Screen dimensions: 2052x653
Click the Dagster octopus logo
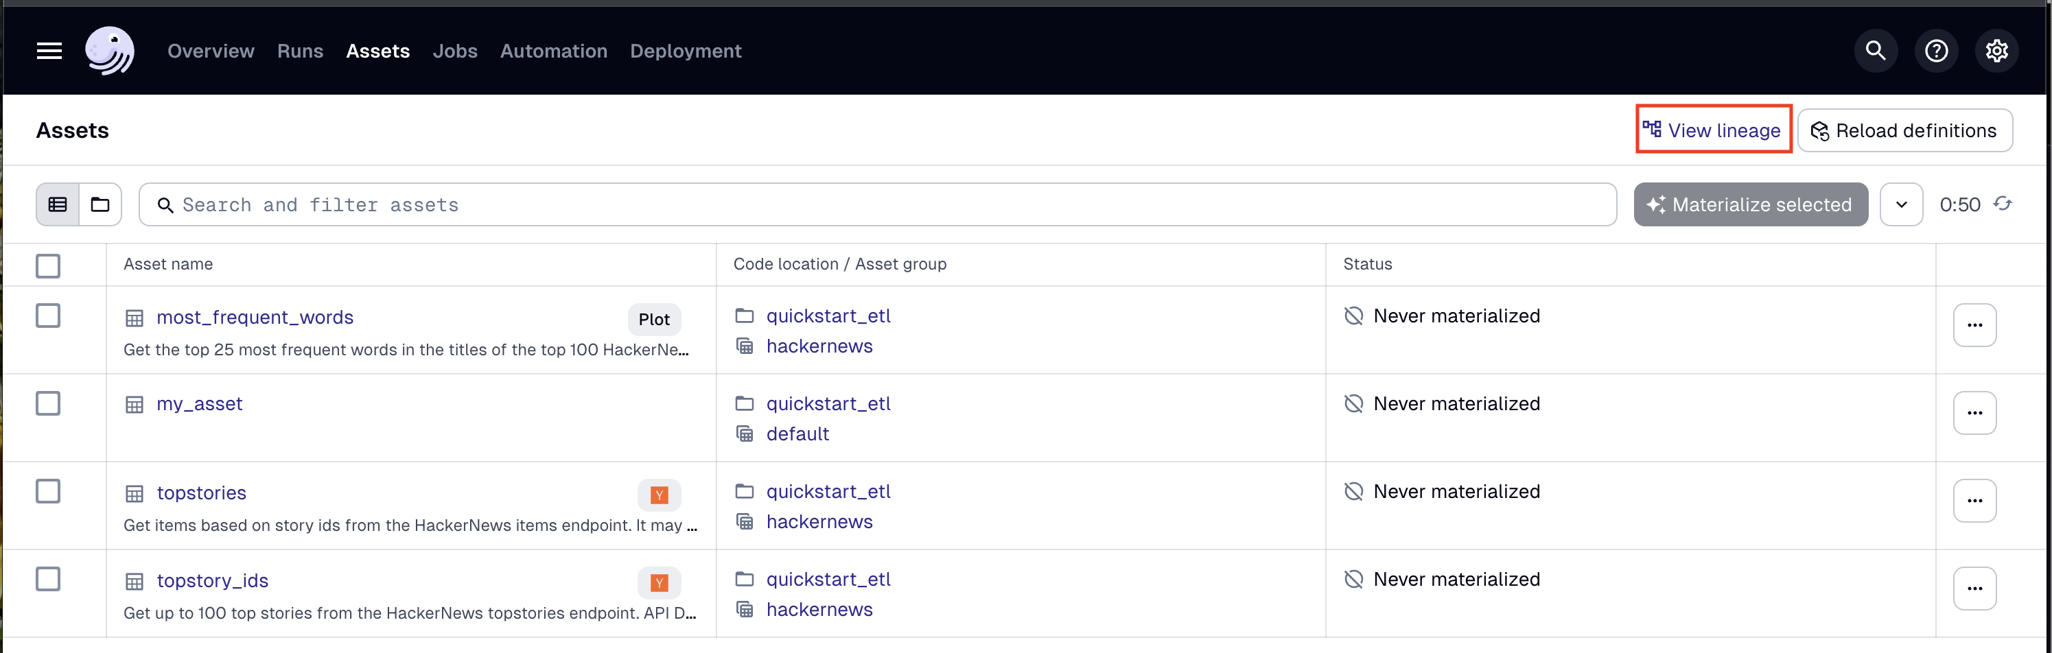click(110, 50)
